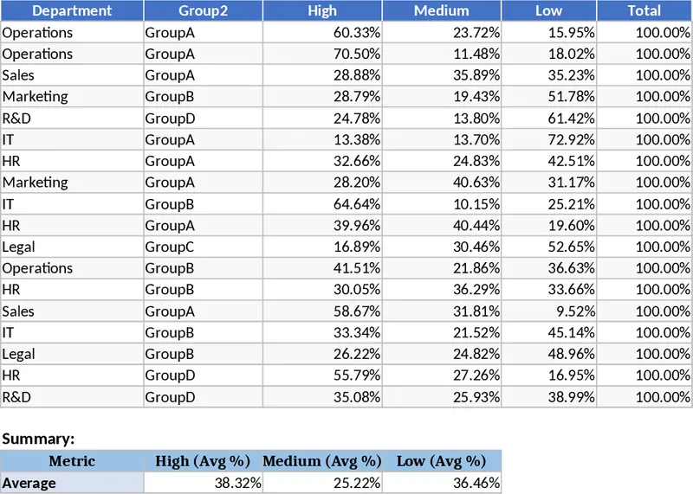Click the Department column header
693x494 pixels.
click(72, 10)
